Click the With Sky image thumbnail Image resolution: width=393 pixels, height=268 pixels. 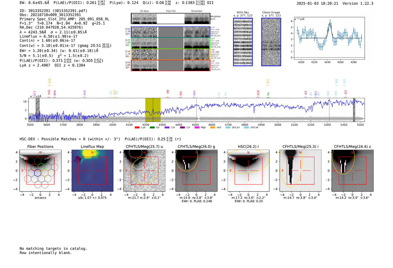click(243, 42)
